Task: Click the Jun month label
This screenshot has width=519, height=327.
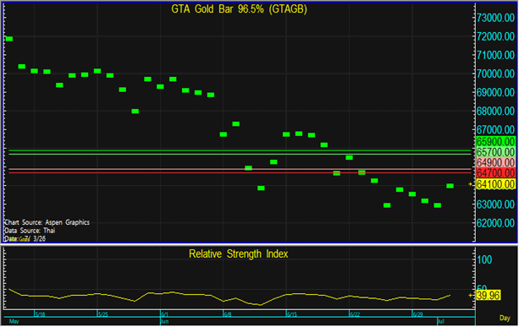Action: [164, 321]
